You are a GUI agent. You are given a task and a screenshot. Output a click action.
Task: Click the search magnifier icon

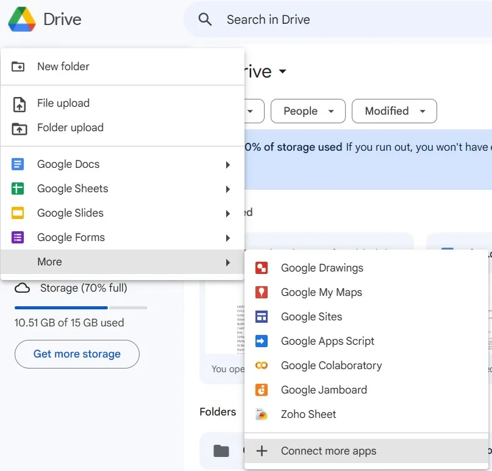coord(205,20)
